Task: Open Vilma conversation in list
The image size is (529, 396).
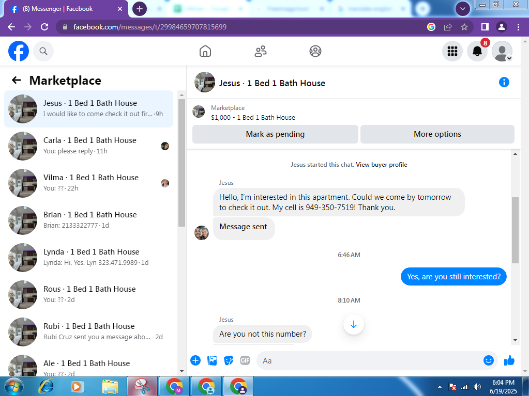Action: tap(89, 183)
